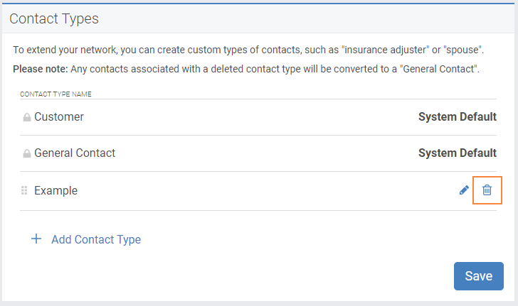This screenshot has width=518, height=306.
Task: Select the Customer contact type row
Action: coord(258,117)
